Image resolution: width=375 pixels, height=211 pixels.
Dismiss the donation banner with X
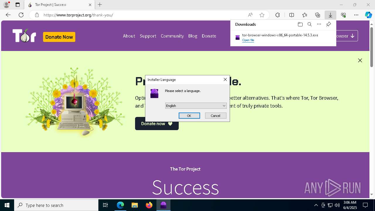[360, 60]
